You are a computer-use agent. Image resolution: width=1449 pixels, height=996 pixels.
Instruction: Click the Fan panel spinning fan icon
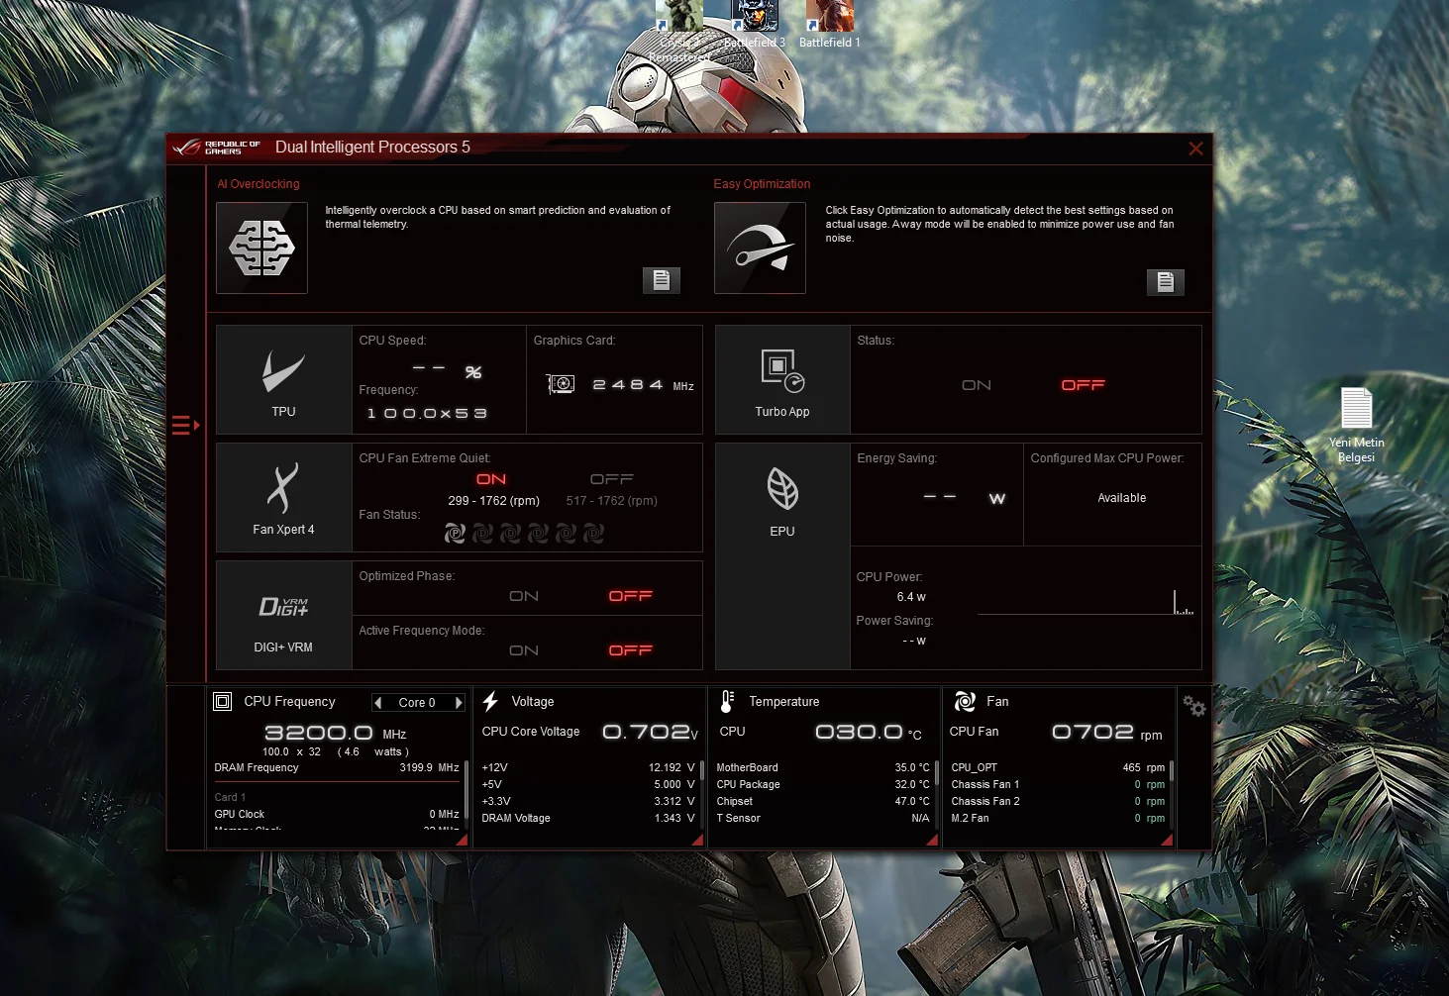pyautogui.click(x=965, y=702)
